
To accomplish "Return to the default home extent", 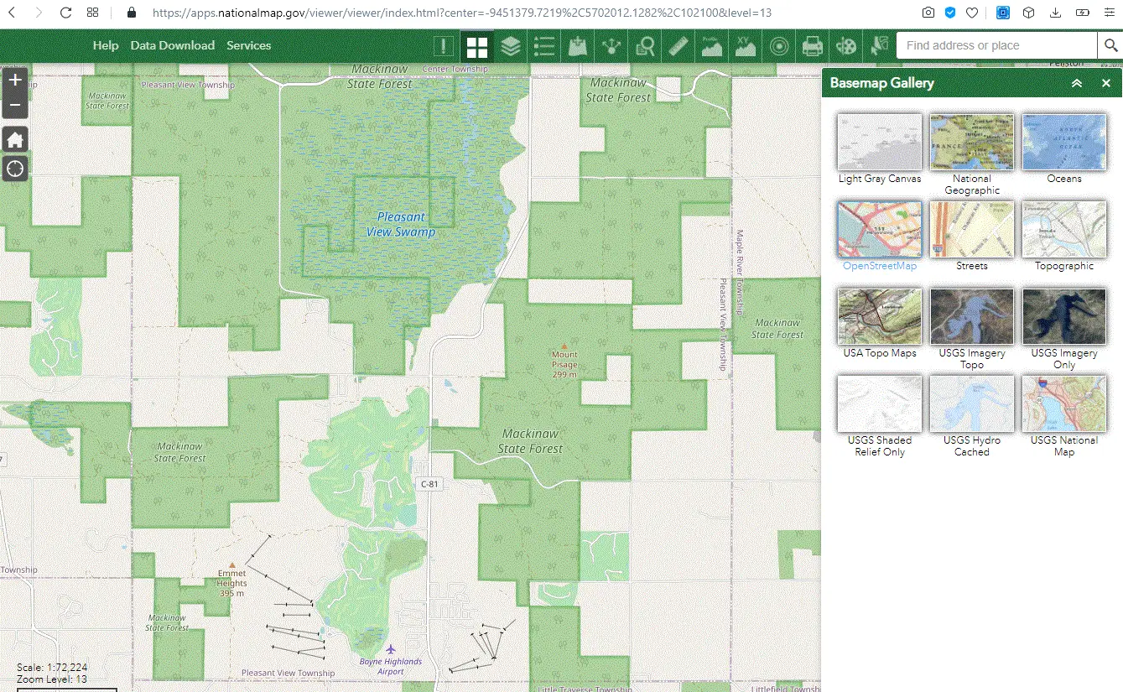I will 15,139.
